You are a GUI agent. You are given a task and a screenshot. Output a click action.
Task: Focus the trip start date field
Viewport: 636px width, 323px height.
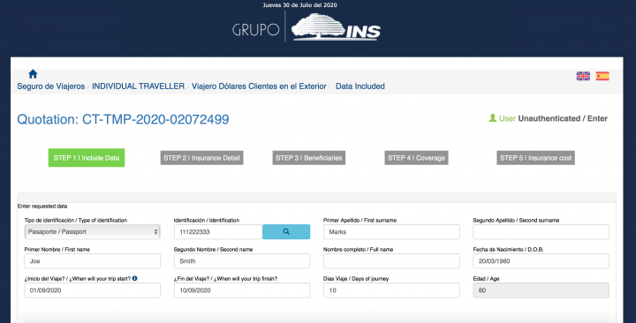(92, 290)
